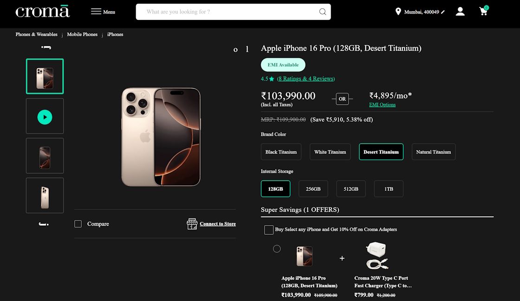Open the shopping cart icon
Image resolution: width=520 pixels, height=301 pixels.
click(483, 12)
